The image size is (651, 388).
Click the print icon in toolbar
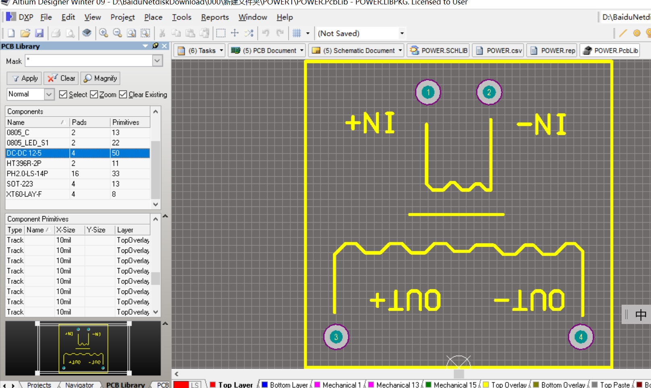point(56,33)
